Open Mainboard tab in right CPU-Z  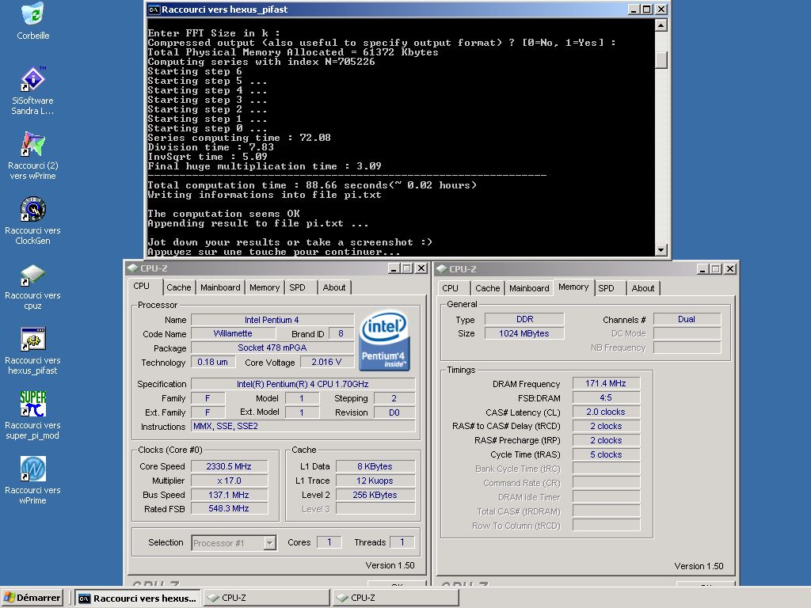tap(529, 288)
